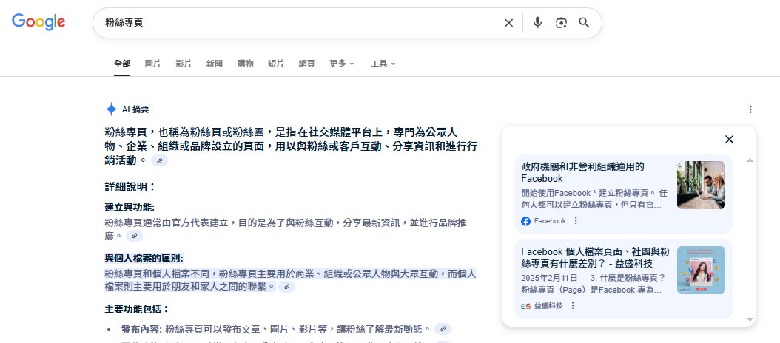The image size is (780, 343).
Task: Open 政府機關和非營利組織適用的 Facebook link
Action: (582, 172)
